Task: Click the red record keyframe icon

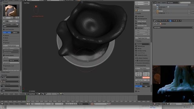Action: pyautogui.click(x=92, y=104)
